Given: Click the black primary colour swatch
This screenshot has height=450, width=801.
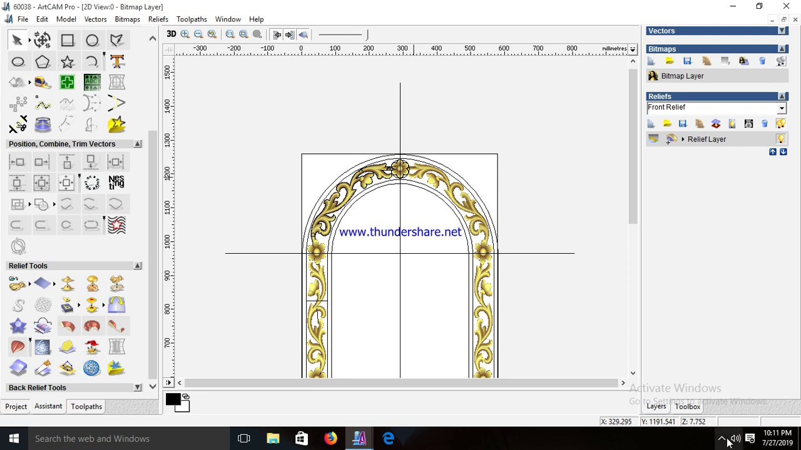Looking at the screenshot, I should (172, 399).
